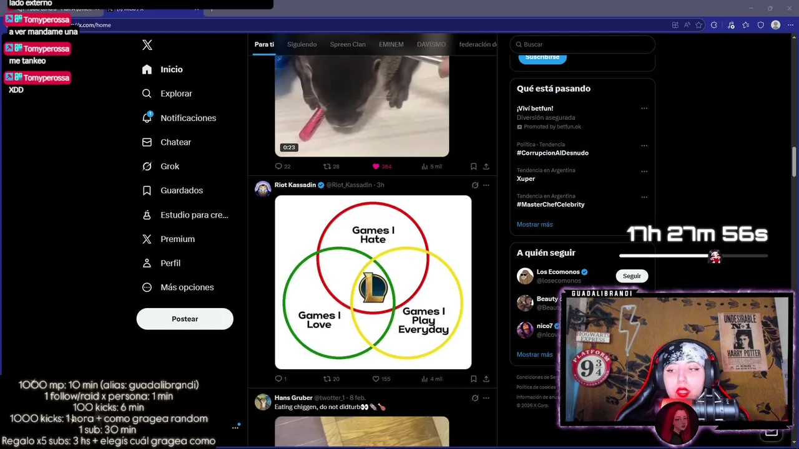Open options for Xuper trend

tap(644, 171)
